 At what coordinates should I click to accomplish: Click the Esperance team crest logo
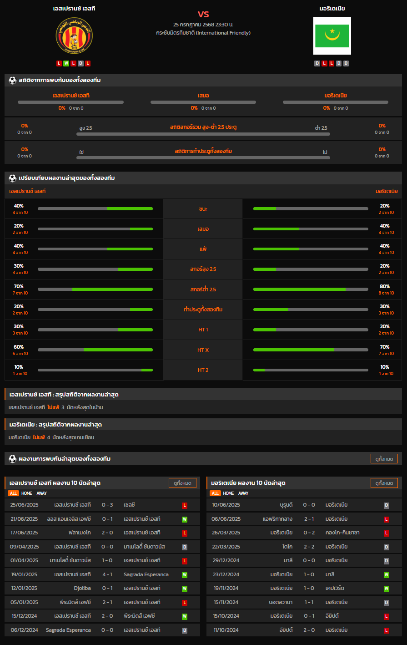pos(74,36)
